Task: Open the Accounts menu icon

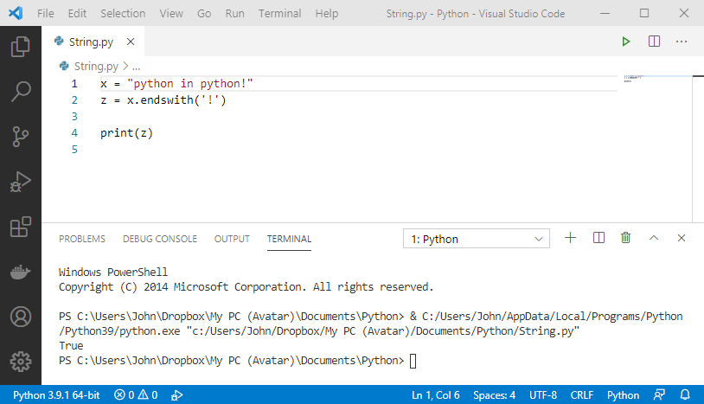Action: coord(20,317)
